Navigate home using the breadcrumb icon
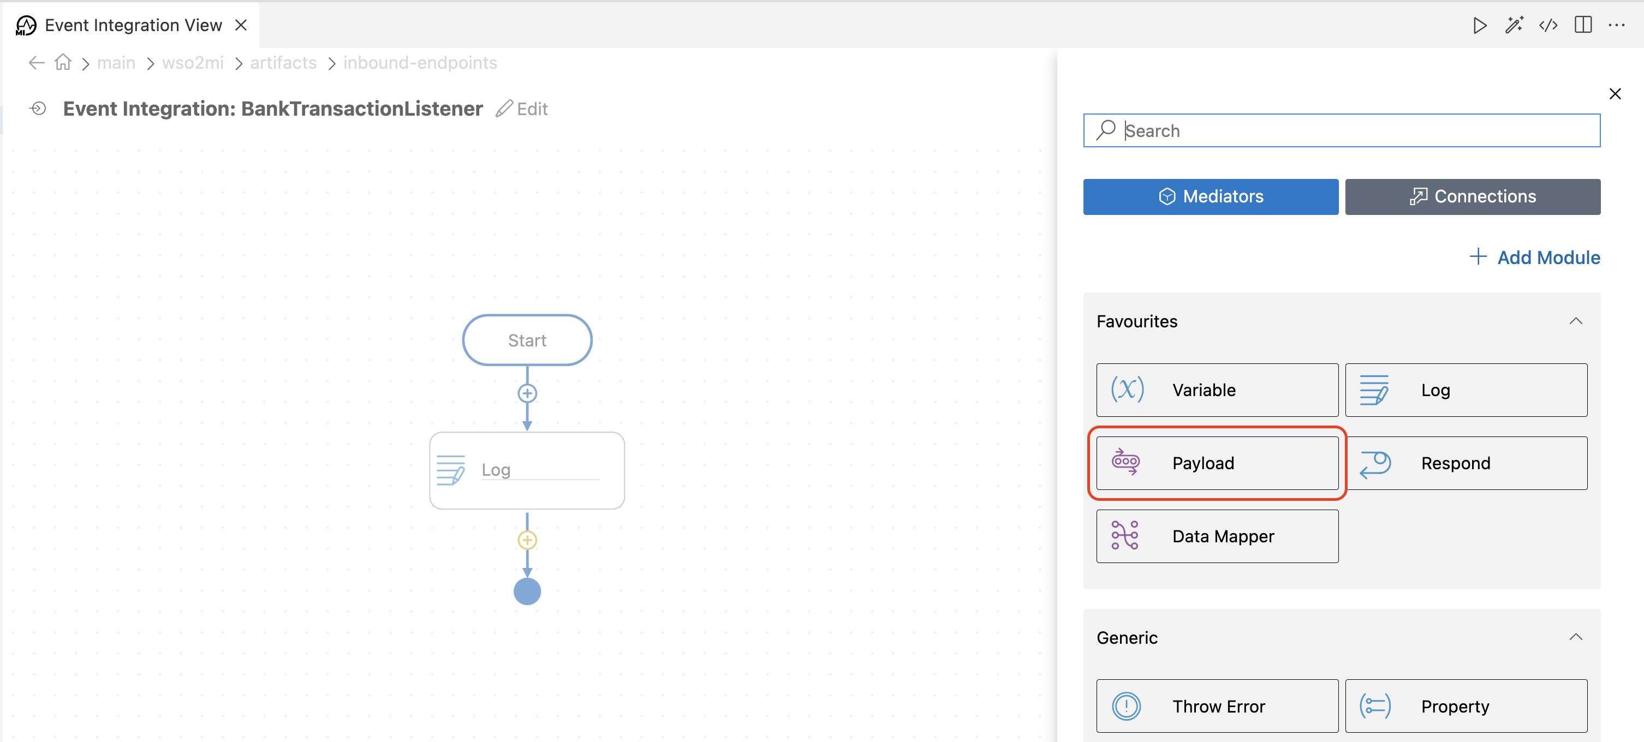The height and width of the screenshot is (742, 1644). pyautogui.click(x=62, y=62)
